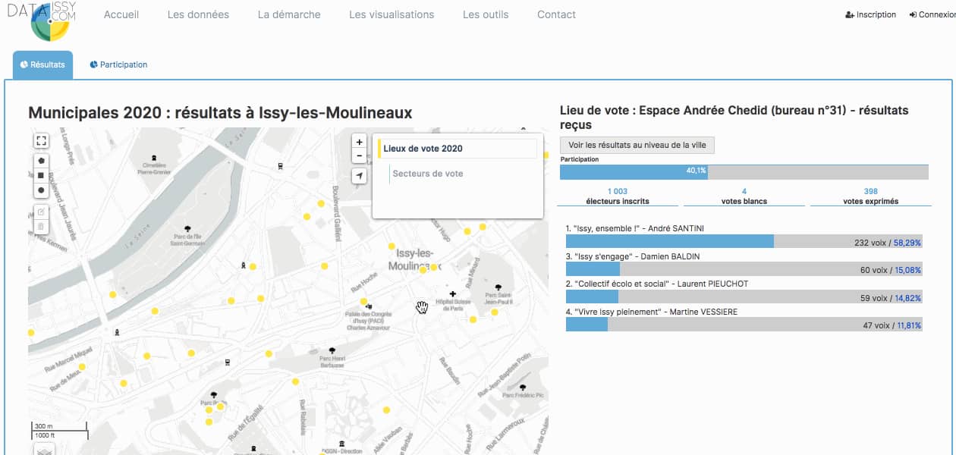This screenshot has width=956, height=455.
Task: Click the locate me arrow icon
Action: 360,176
